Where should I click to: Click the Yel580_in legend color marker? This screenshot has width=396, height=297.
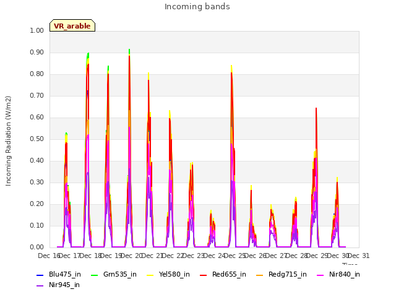click(150, 275)
